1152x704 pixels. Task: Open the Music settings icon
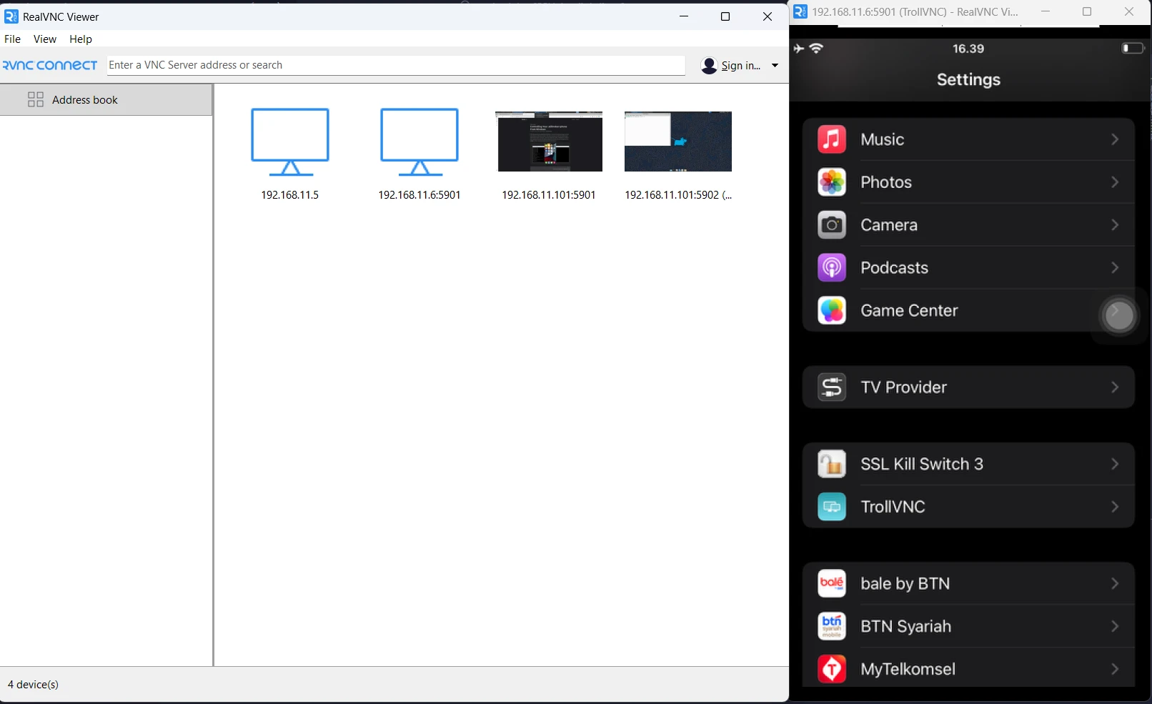tap(831, 139)
